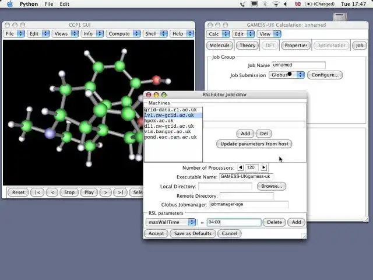Click Cancel in RSLEditor JobEditor
373x280 pixels.
tap(229, 233)
